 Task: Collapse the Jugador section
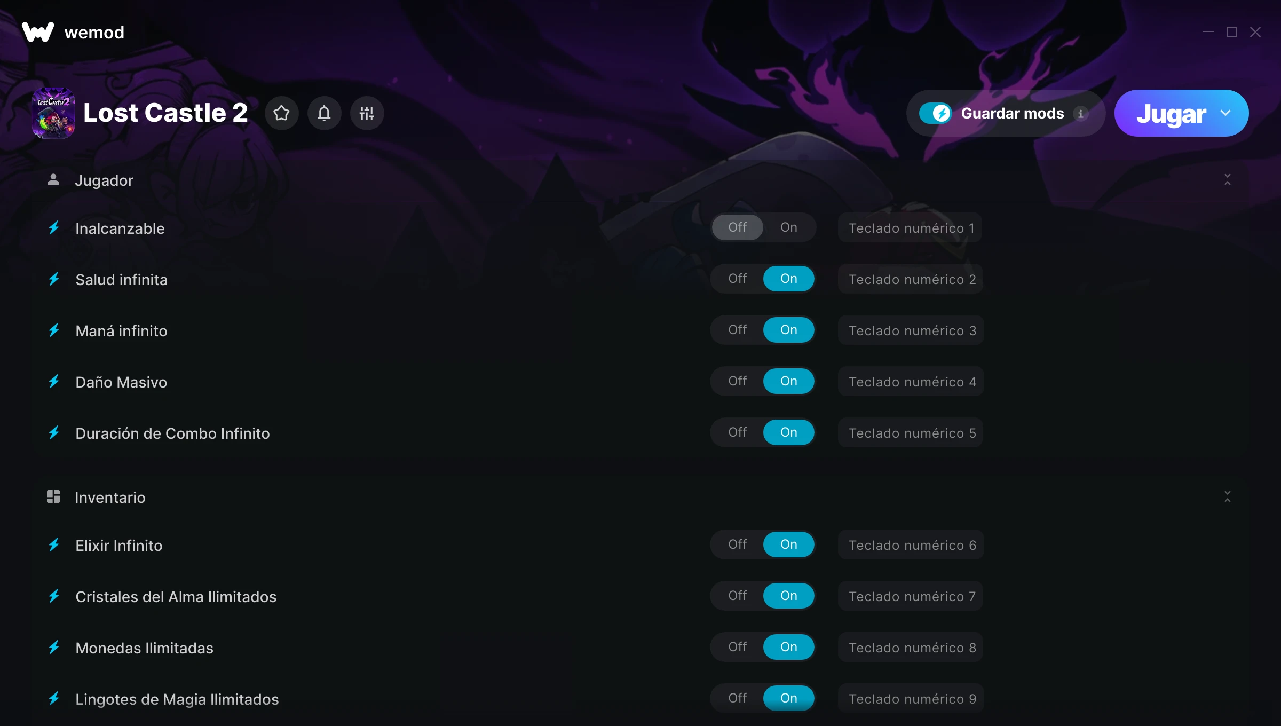click(x=1228, y=180)
